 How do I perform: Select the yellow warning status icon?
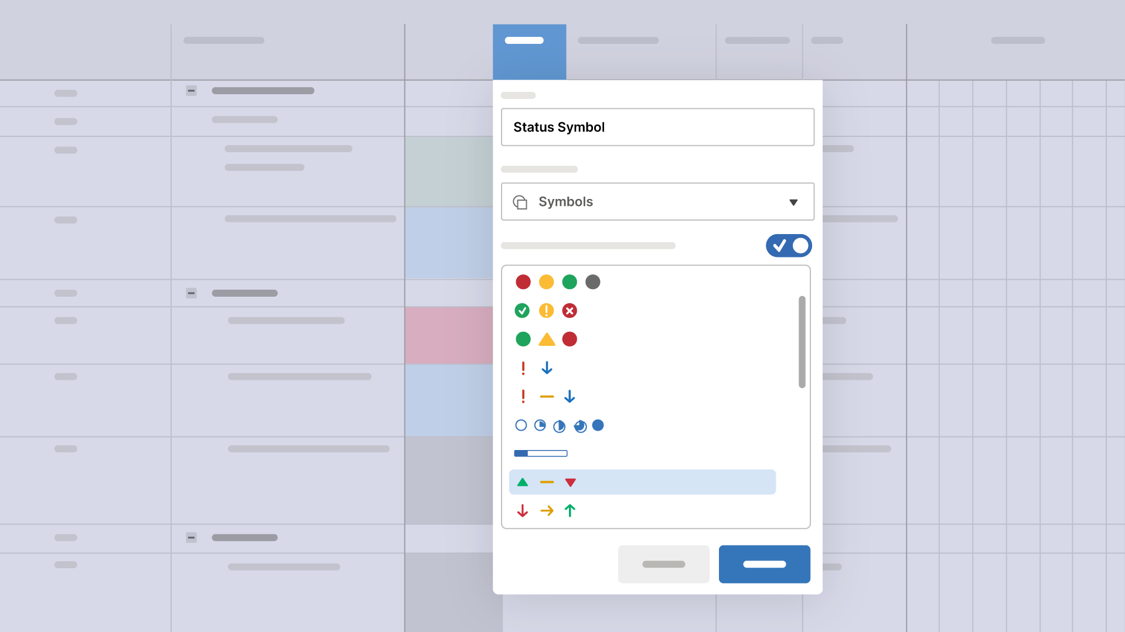pyautogui.click(x=546, y=310)
